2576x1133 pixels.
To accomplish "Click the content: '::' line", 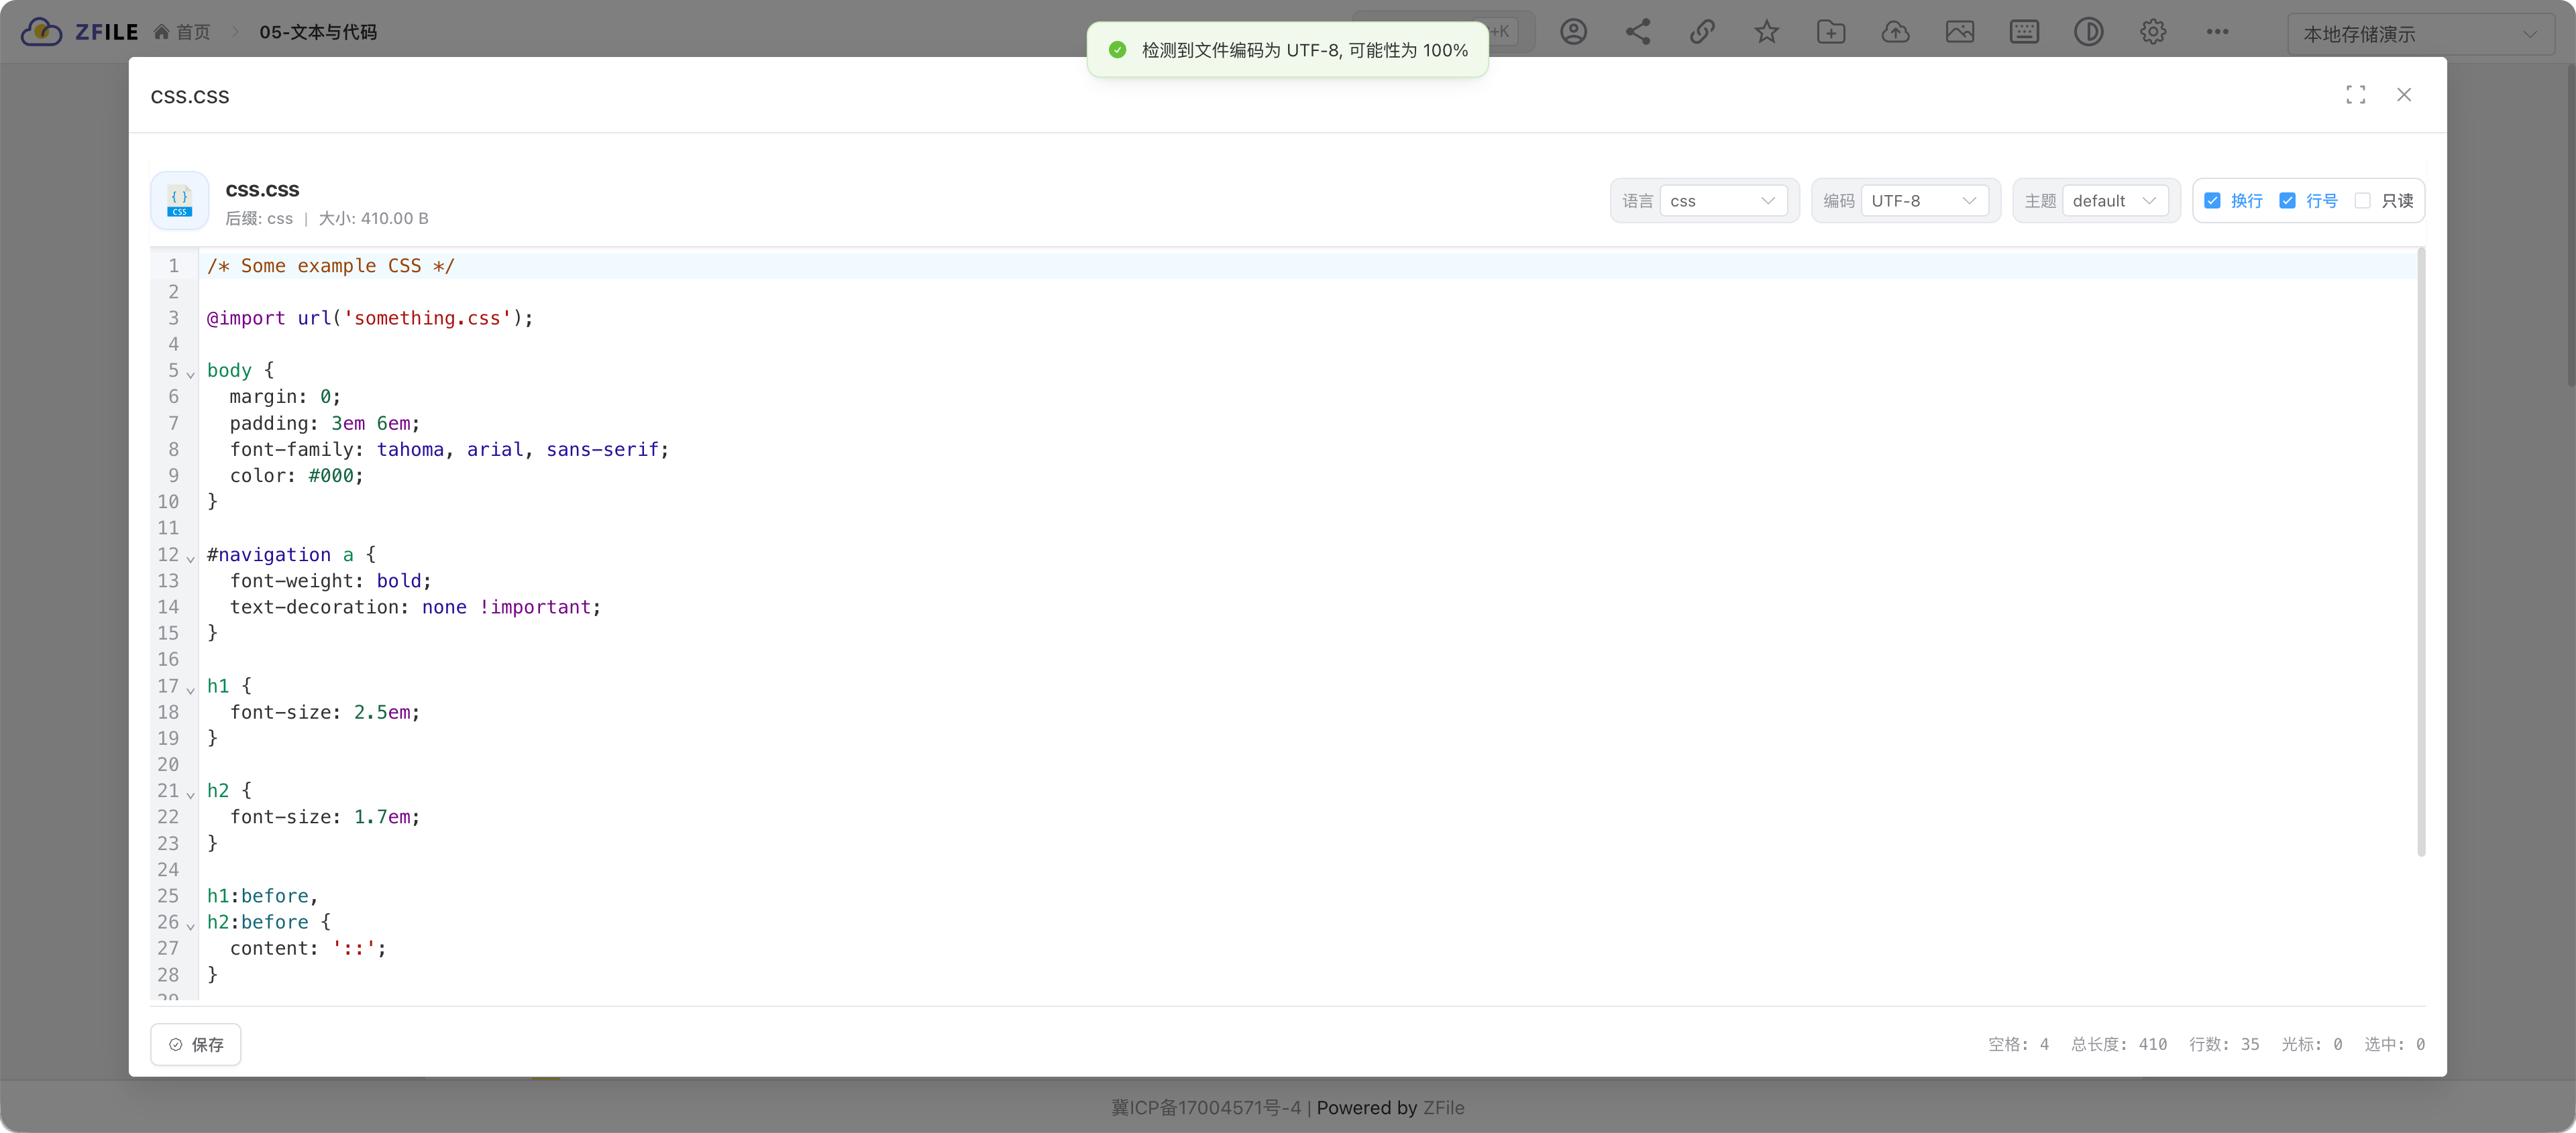I will pos(308,948).
